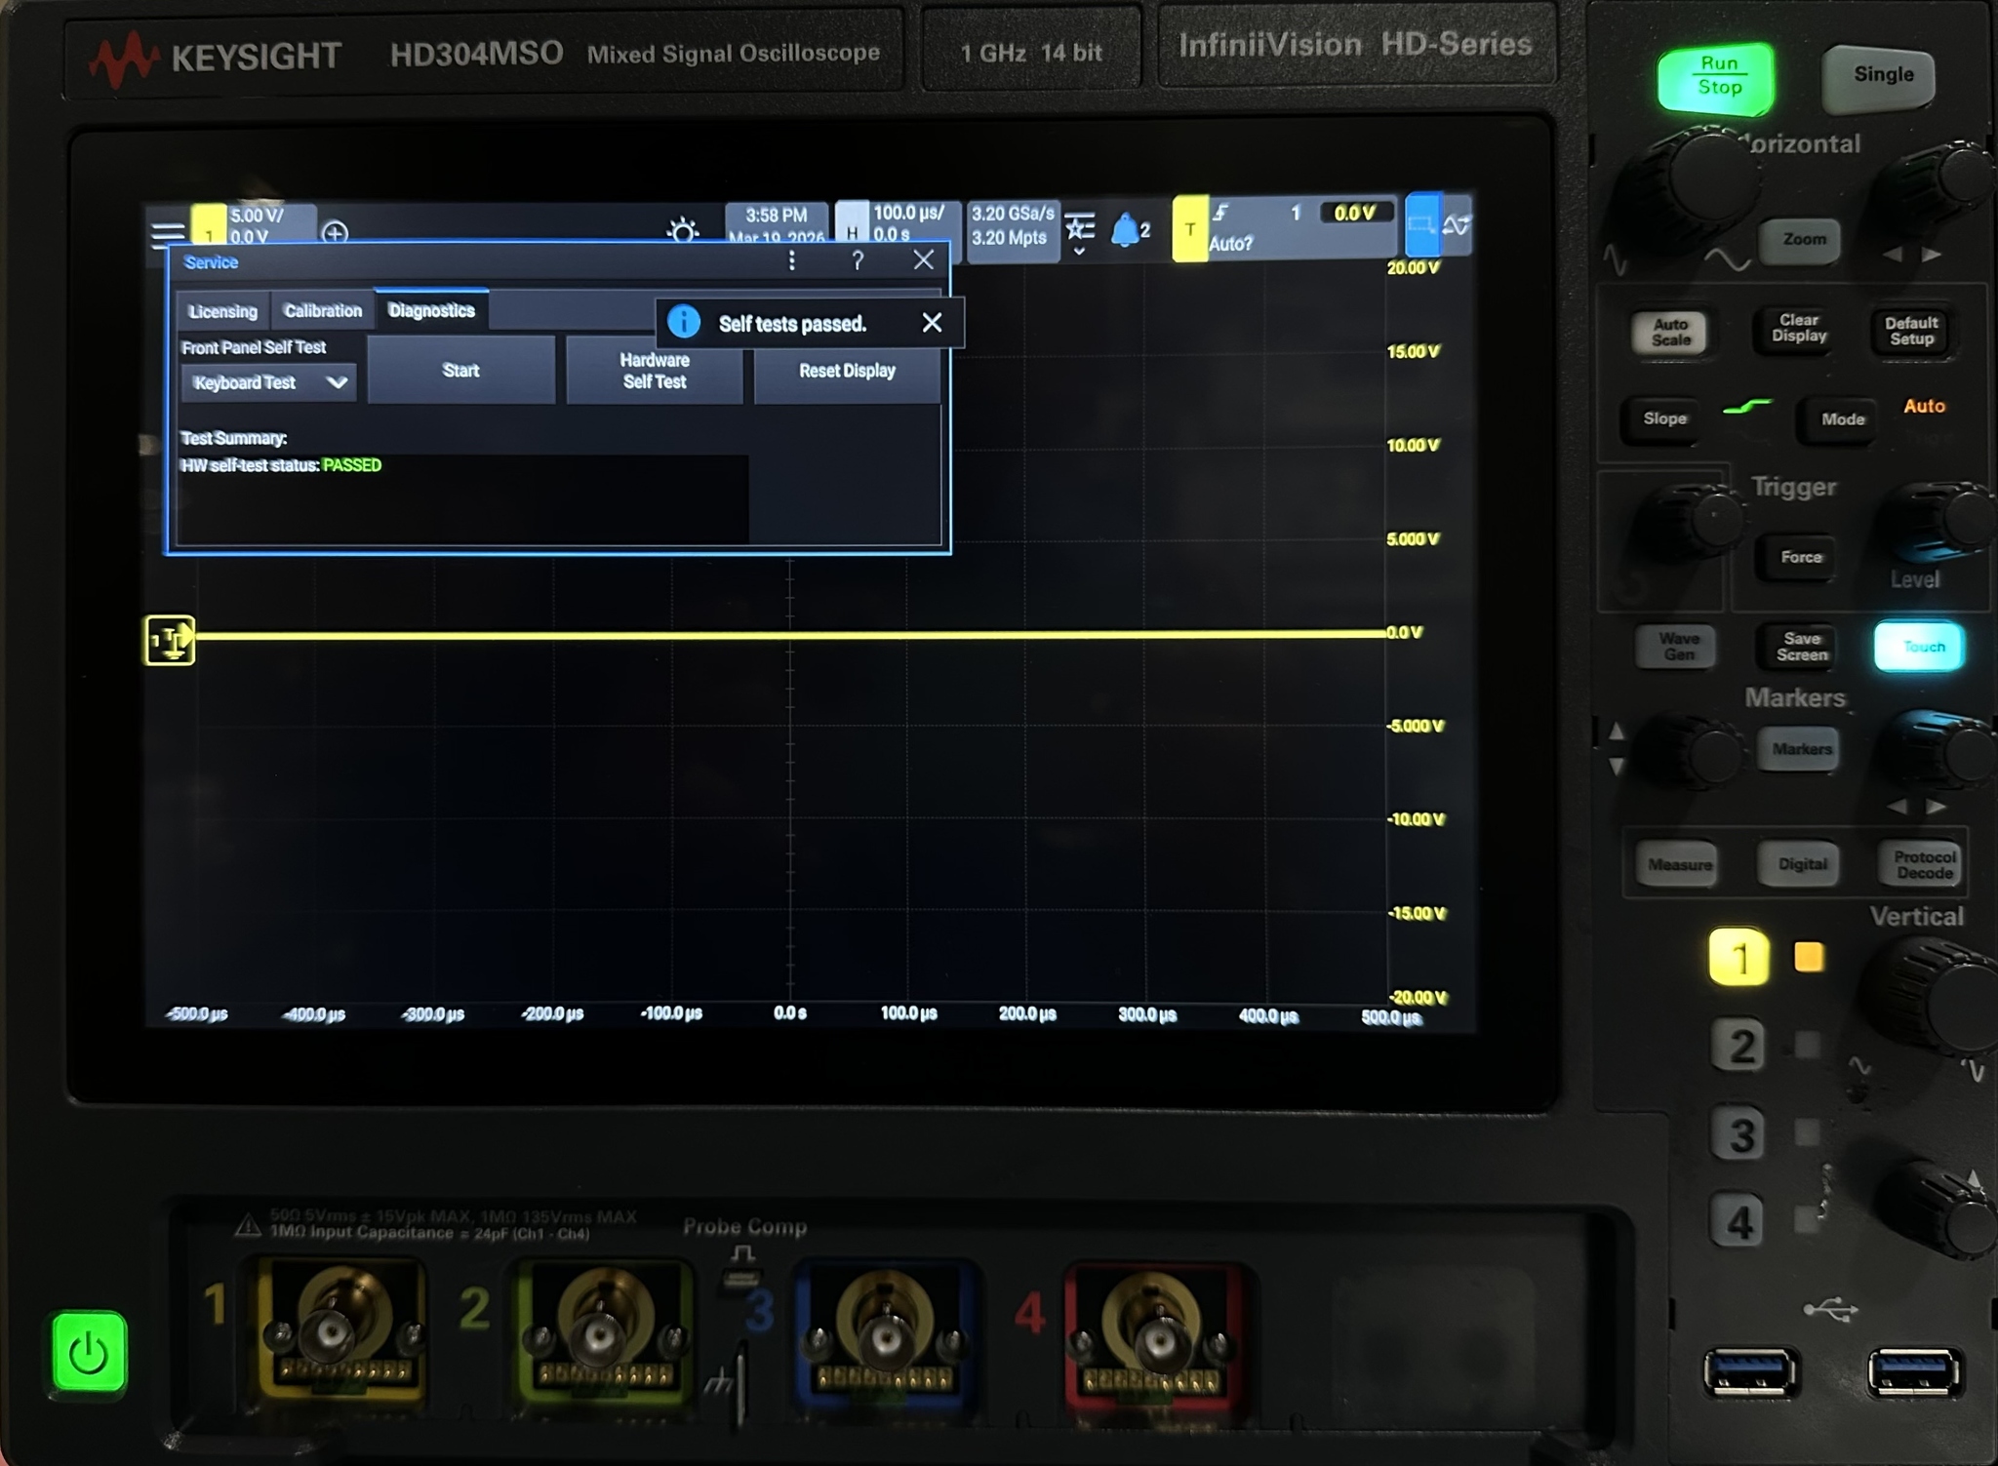Click the info icon in notification

[x=684, y=321]
